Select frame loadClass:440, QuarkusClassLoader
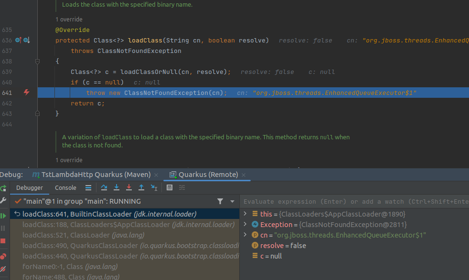 click(125, 256)
